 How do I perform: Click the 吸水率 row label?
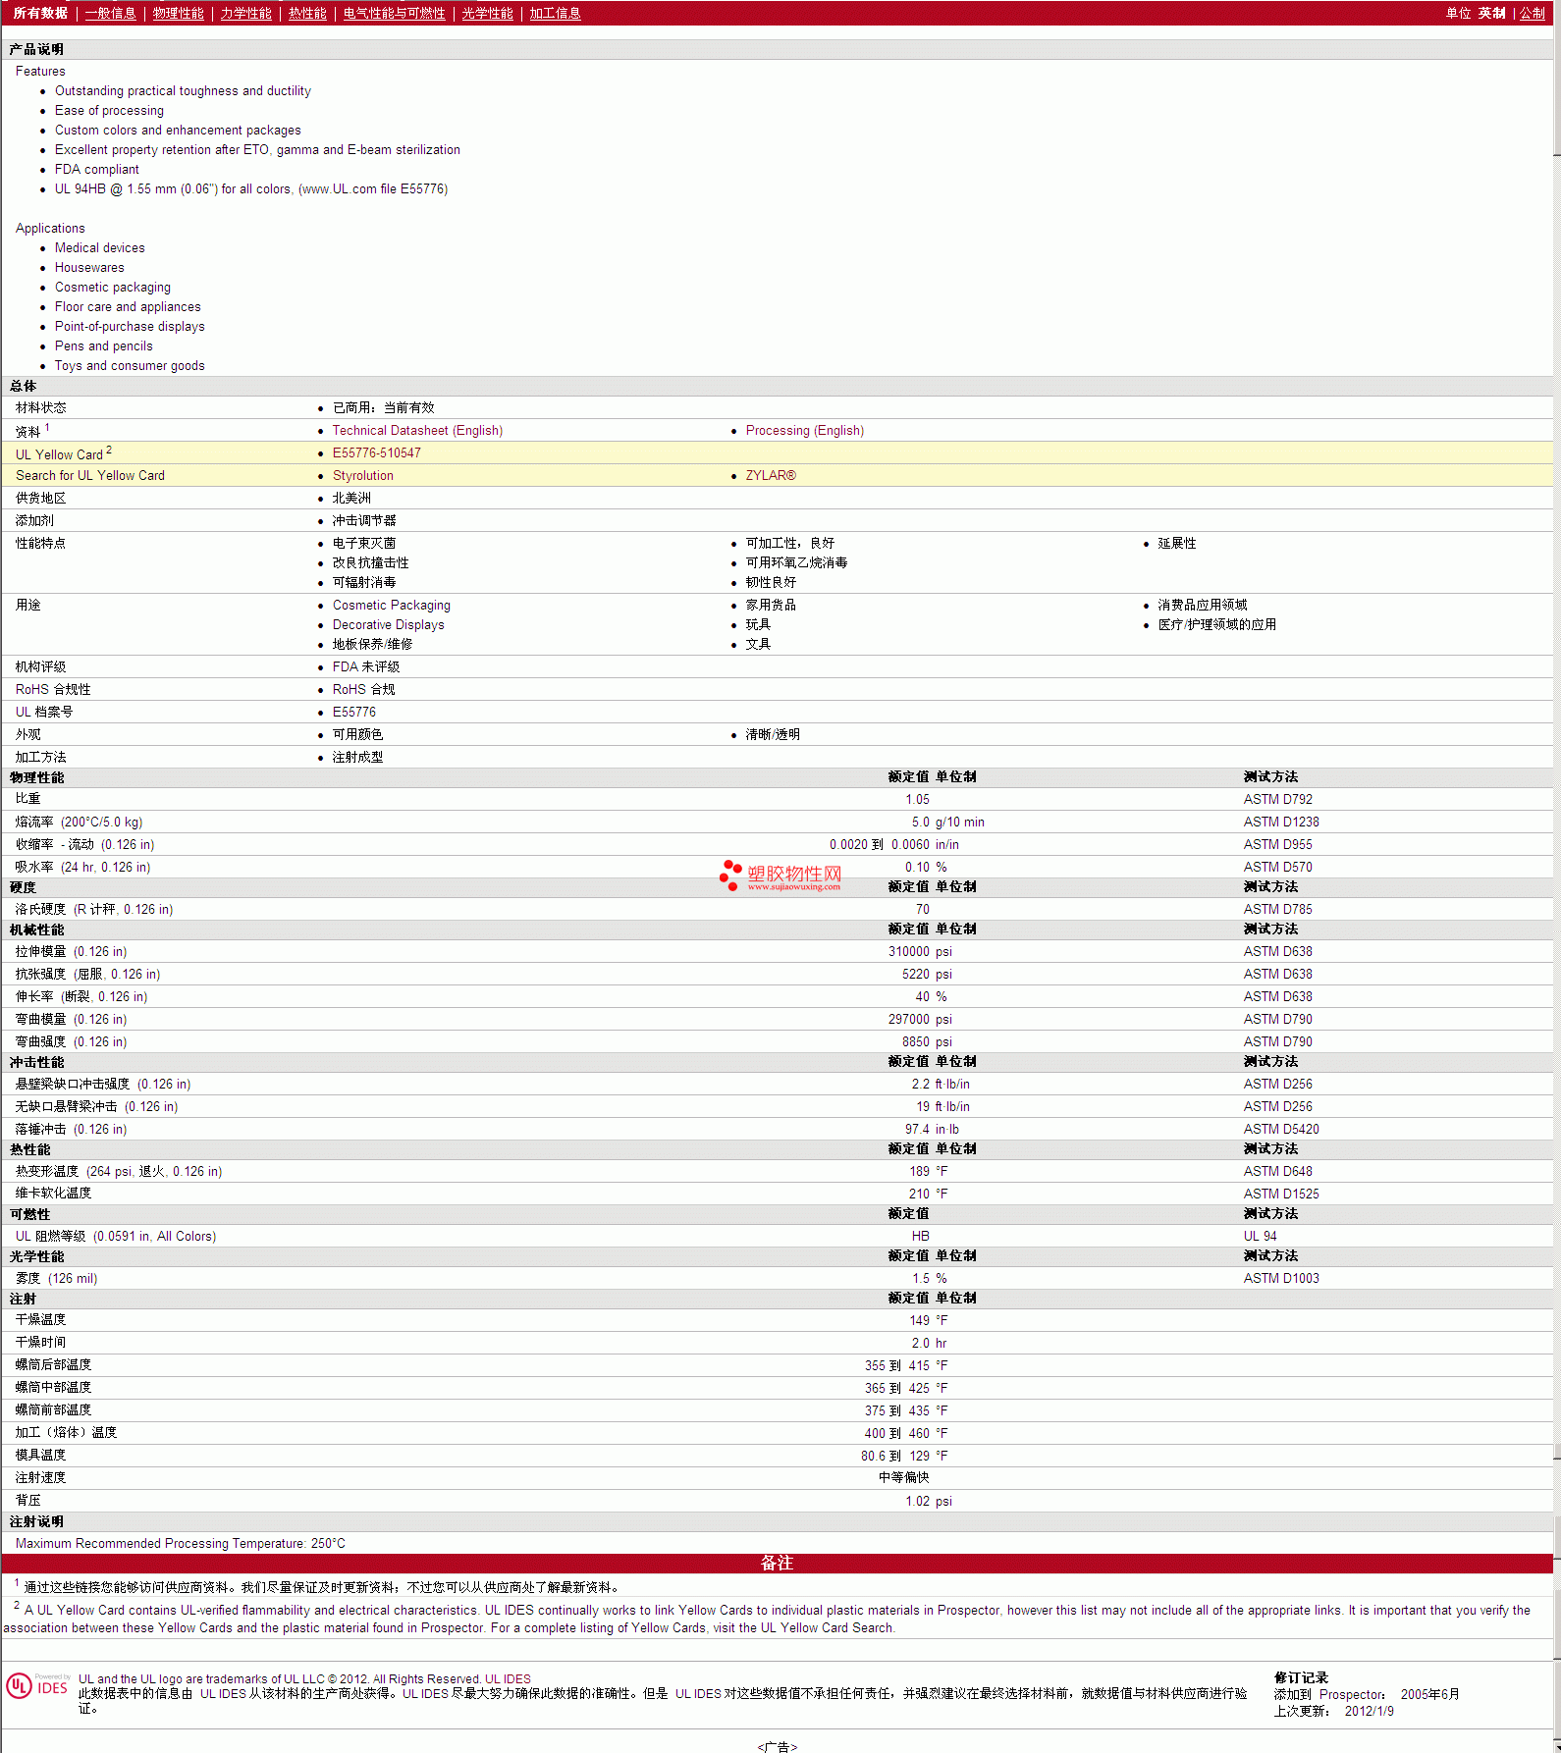[x=82, y=868]
